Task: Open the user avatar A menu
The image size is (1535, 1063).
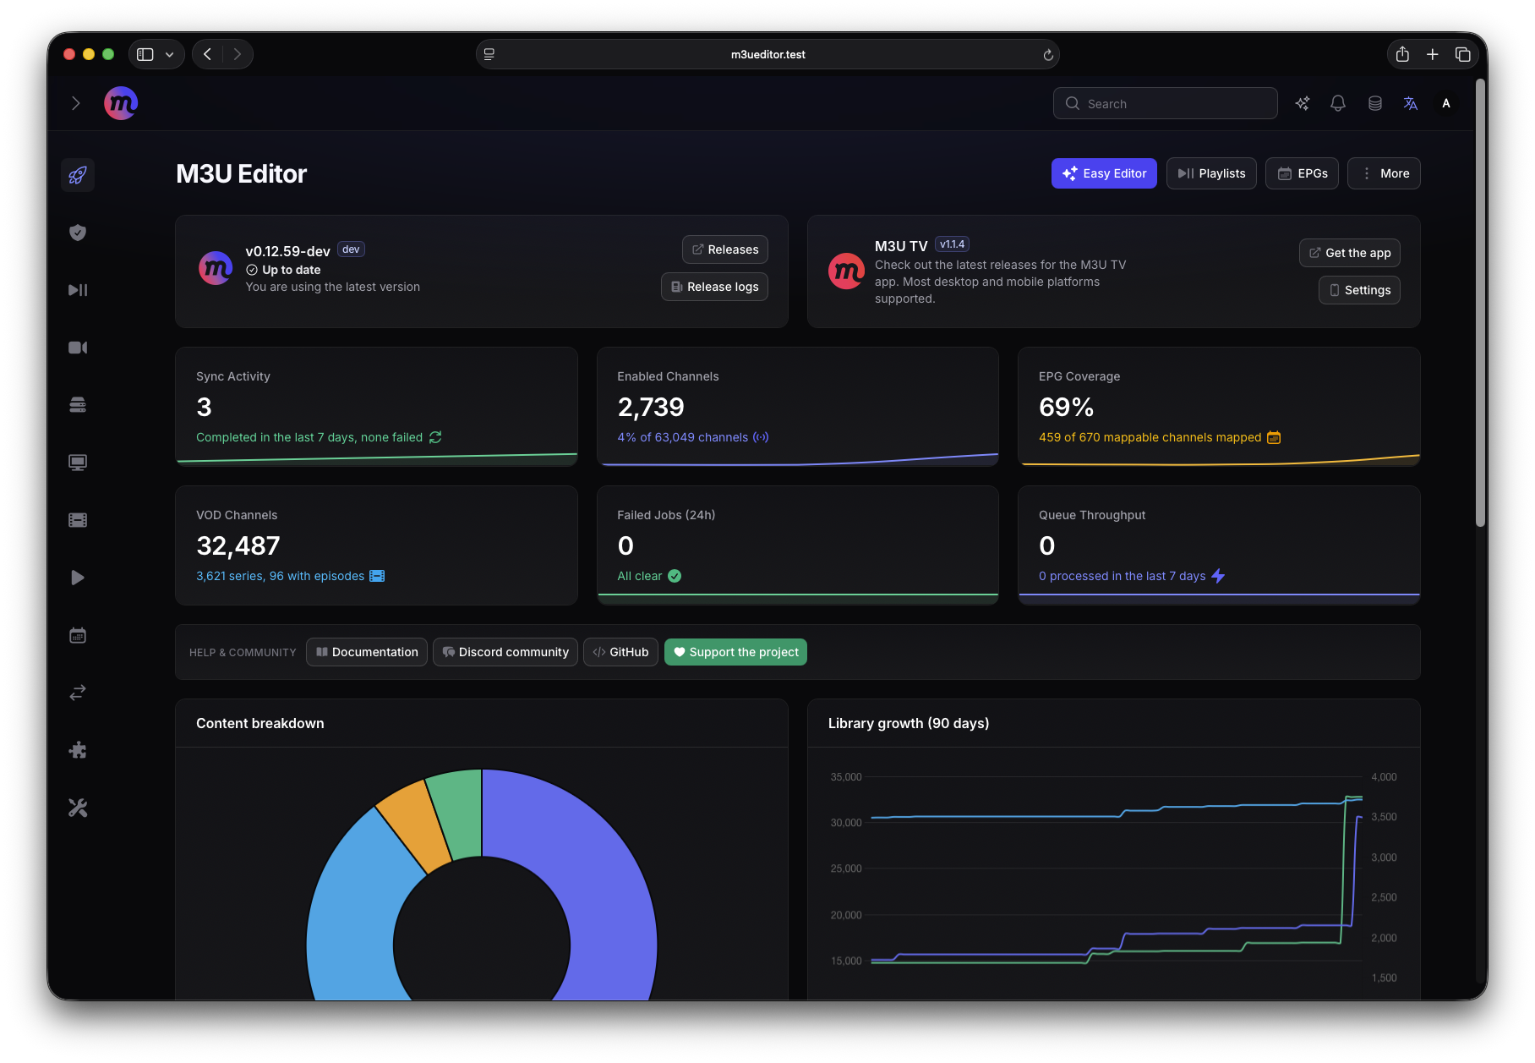Action: point(1446,103)
